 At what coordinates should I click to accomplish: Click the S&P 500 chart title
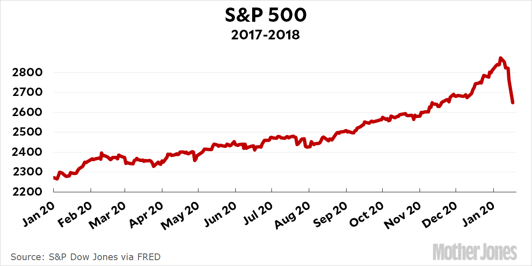coord(266,16)
